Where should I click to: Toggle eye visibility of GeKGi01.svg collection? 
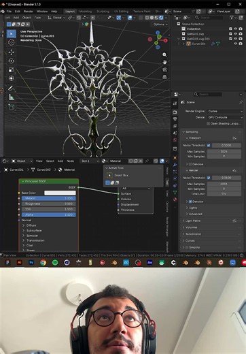236,34
